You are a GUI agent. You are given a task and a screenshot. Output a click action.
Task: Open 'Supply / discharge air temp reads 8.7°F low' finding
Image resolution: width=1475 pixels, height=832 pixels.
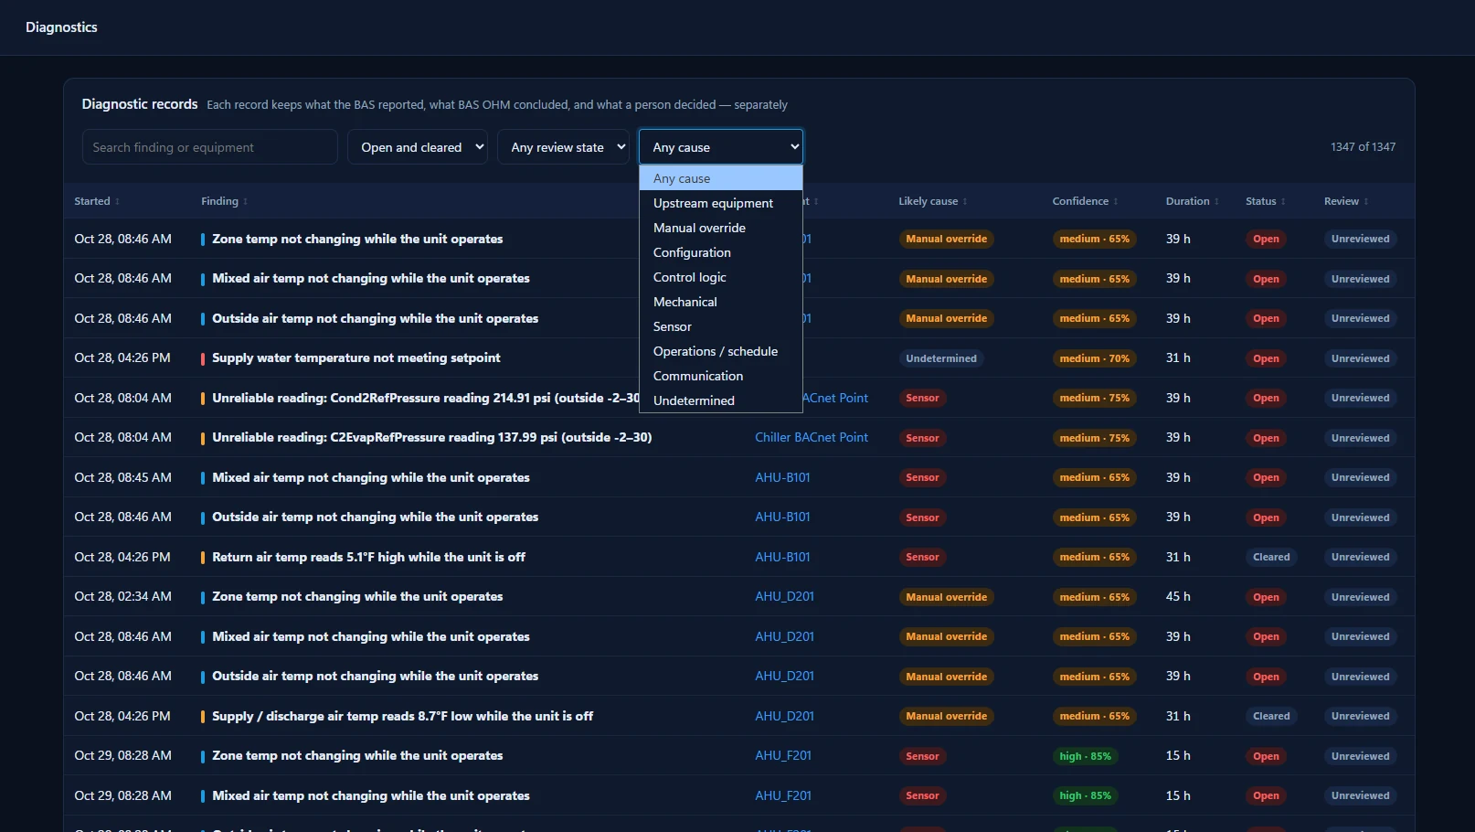click(402, 716)
